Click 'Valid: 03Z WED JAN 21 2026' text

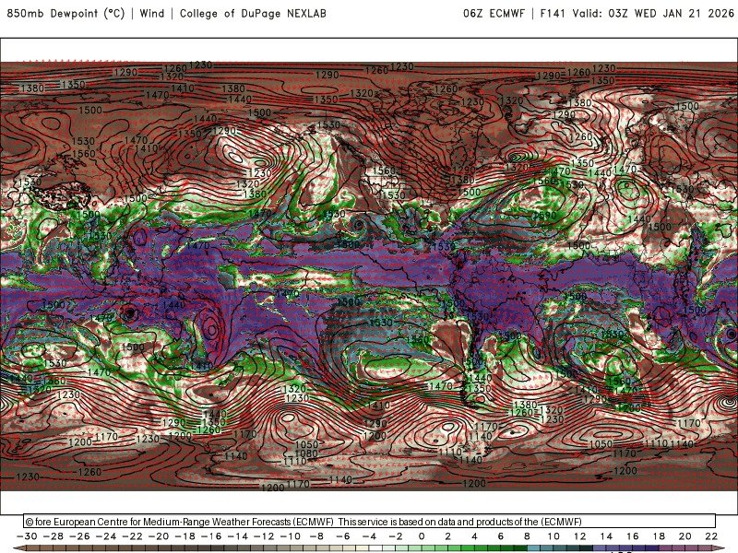pos(653,14)
